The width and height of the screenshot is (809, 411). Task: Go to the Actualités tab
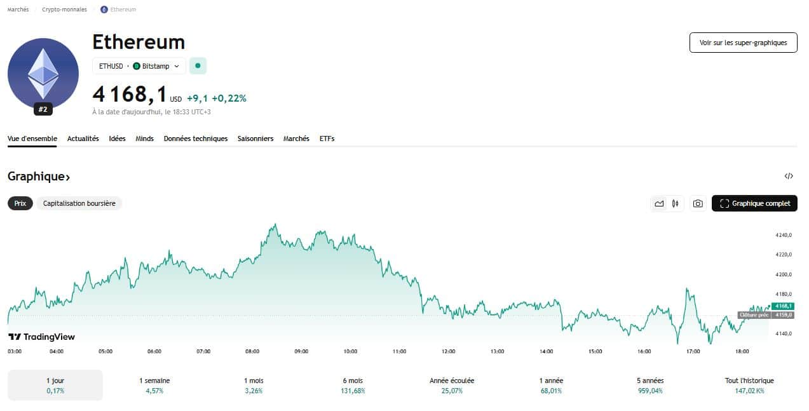(83, 138)
